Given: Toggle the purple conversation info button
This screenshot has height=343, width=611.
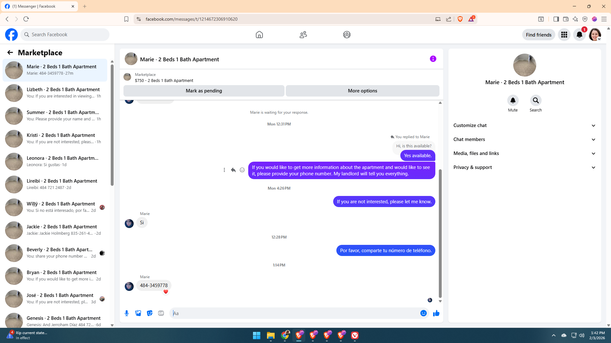Looking at the screenshot, I should point(433,59).
